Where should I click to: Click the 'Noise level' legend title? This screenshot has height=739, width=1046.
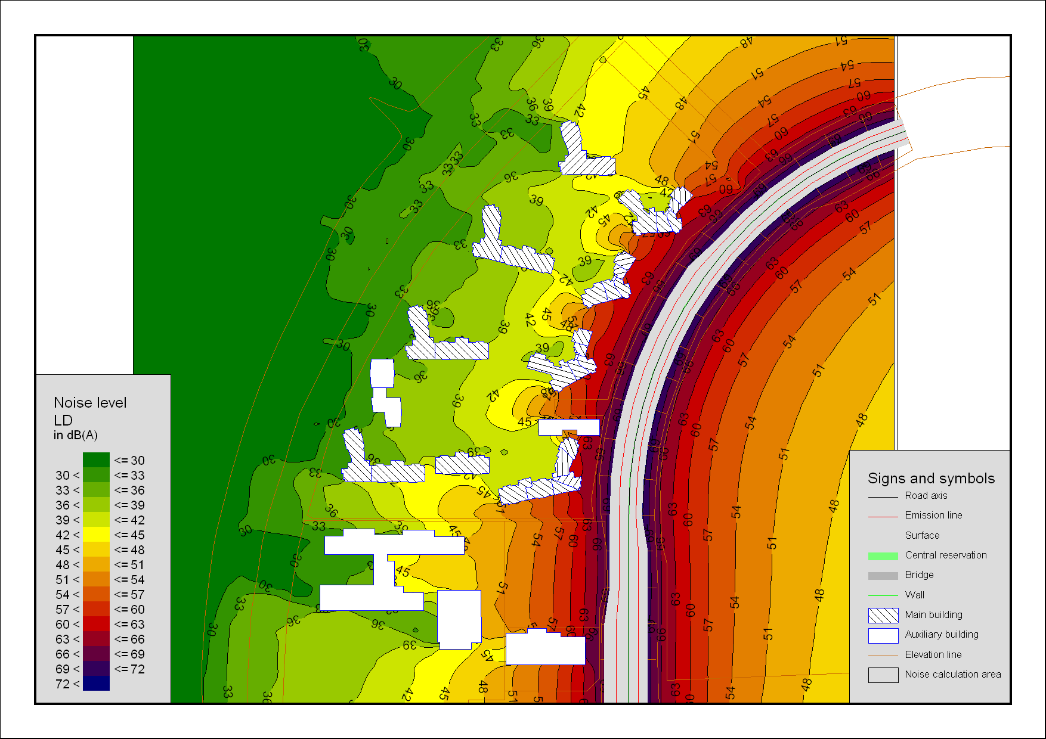pos(90,403)
